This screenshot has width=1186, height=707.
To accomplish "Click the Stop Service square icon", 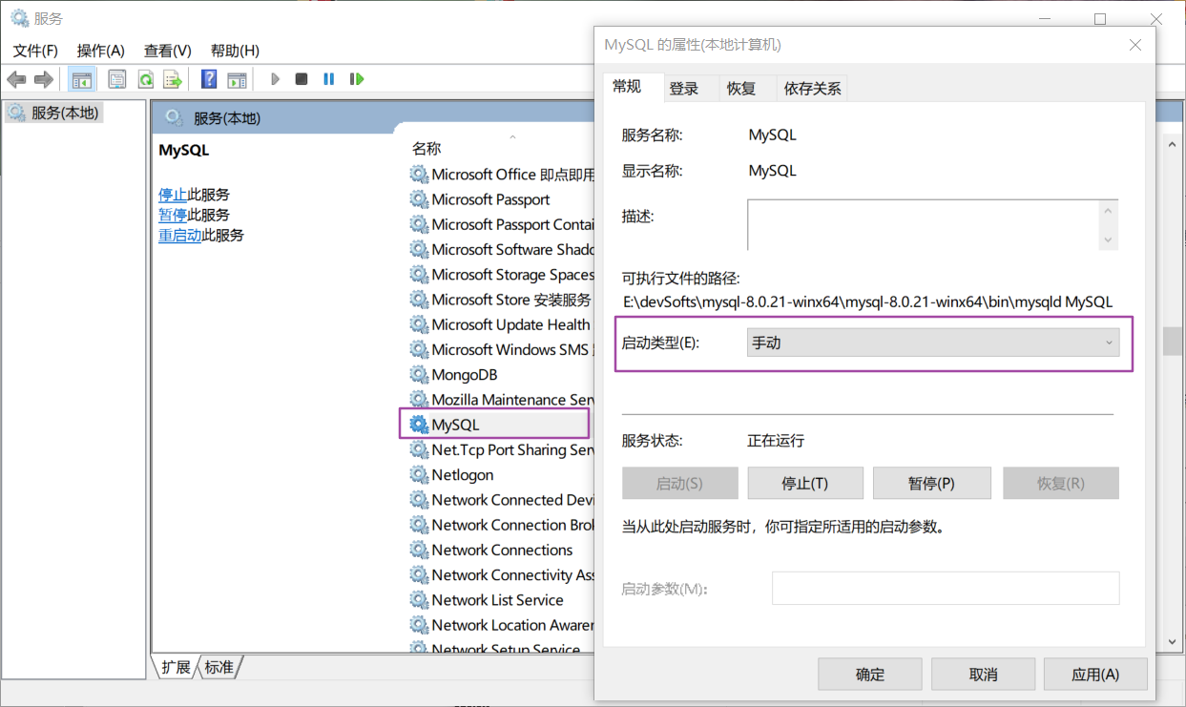I will click(302, 79).
